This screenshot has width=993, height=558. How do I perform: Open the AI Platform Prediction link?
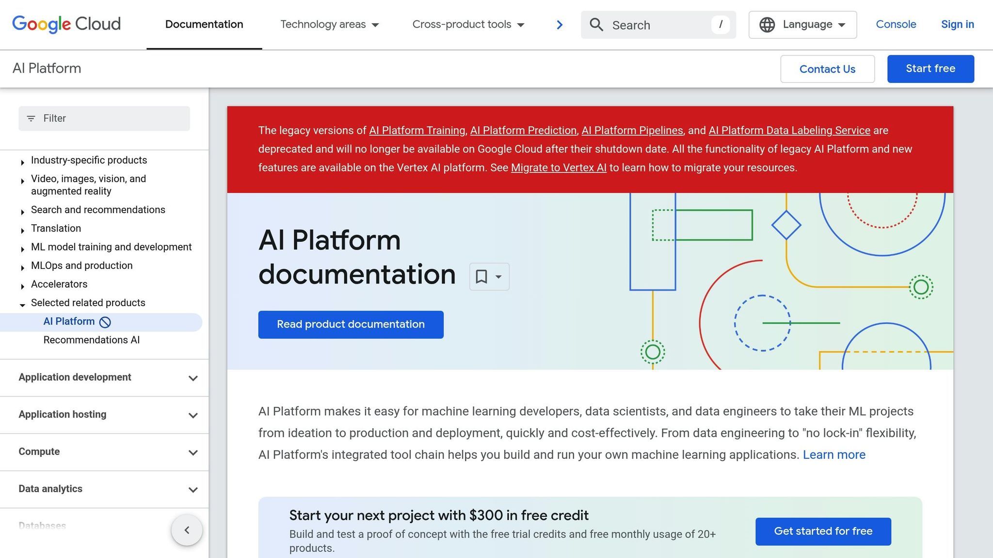click(x=523, y=131)
